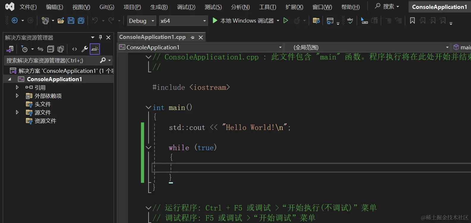Open the 文件(F) menu
Screen dimensions: 471x223
click(28, 7)
